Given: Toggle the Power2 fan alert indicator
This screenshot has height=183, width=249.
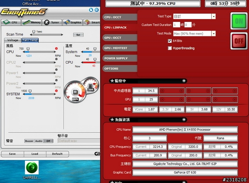Looking at the screenshot, I should [56, 80].
